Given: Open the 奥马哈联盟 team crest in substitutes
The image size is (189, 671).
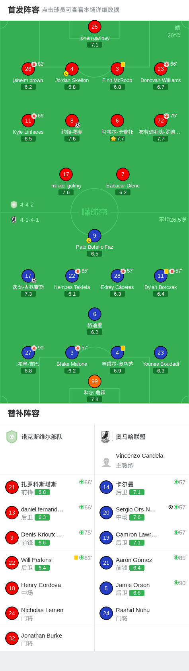Looking at the screenshot, I should [105, 437].
